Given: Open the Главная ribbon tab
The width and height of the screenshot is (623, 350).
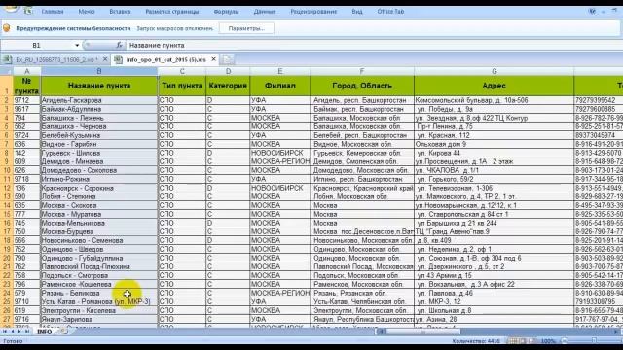Looking at the screenshot, I should tap(53, 12).
